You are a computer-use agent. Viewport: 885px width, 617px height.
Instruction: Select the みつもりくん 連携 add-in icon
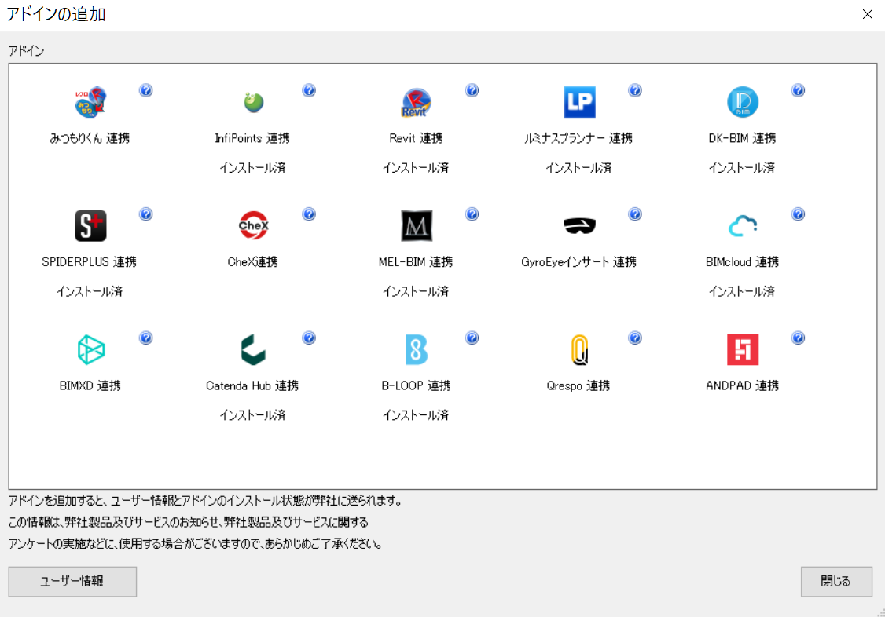tap(90, 102)
